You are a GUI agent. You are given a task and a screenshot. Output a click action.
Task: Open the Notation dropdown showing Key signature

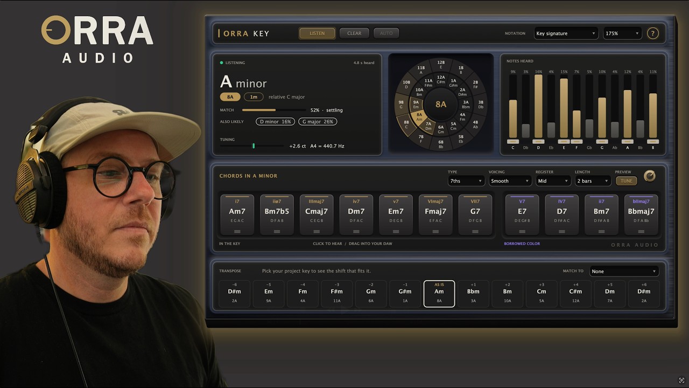pos(566,33)
